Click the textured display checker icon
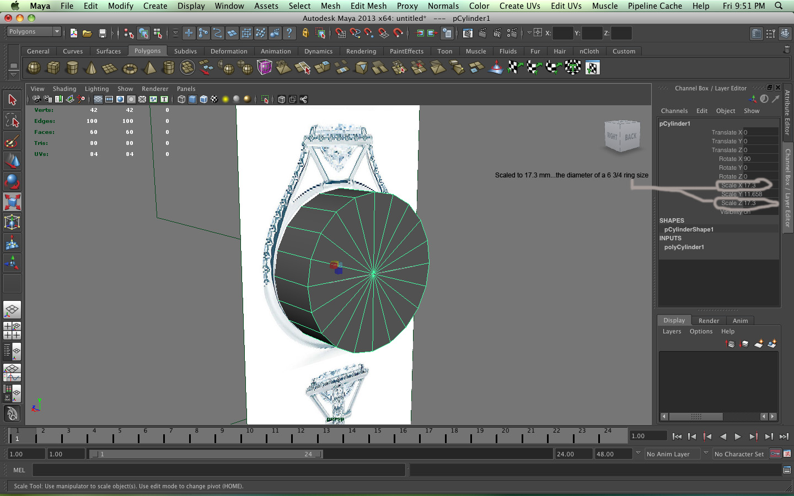 [214, 99]
